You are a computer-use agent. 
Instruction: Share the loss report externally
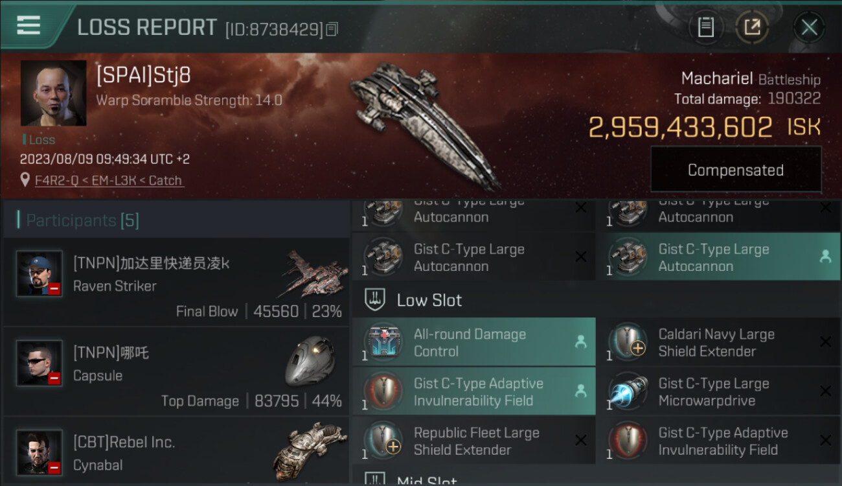tap(752, 27)
